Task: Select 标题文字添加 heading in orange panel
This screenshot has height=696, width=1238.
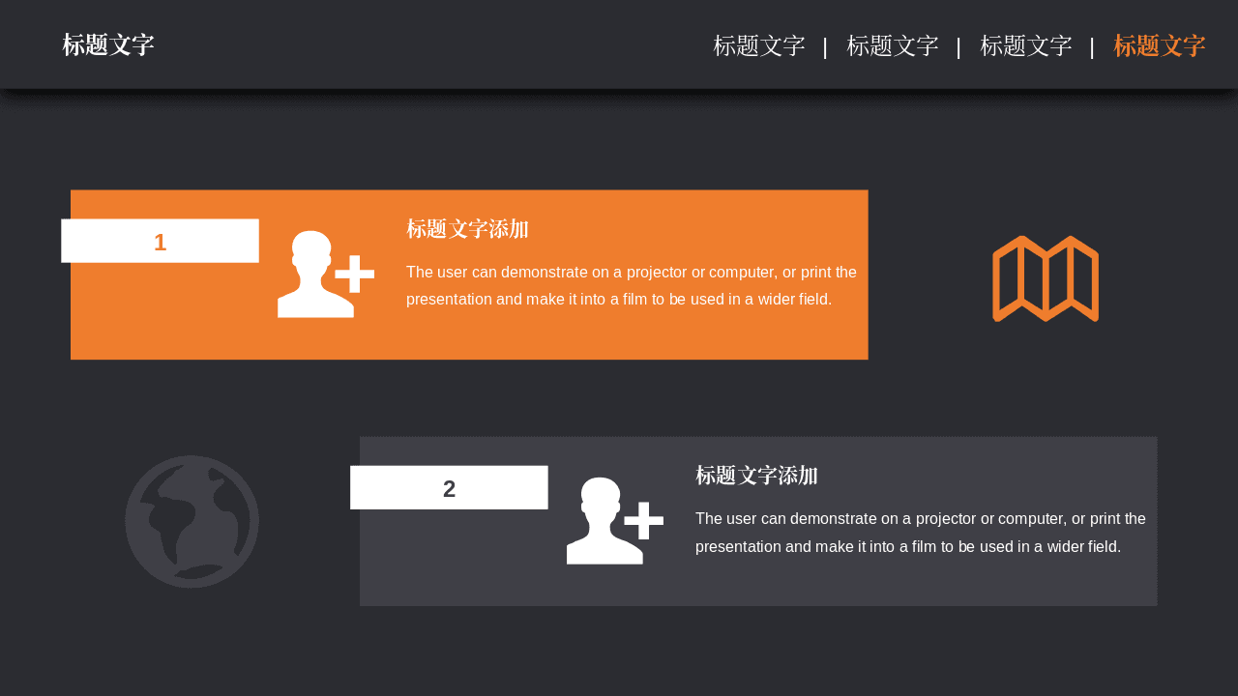Action: pyautogui.click(x=467, y=229)
